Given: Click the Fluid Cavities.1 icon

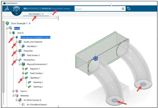Looking at the screenshot, I should [x=26, y=73].
